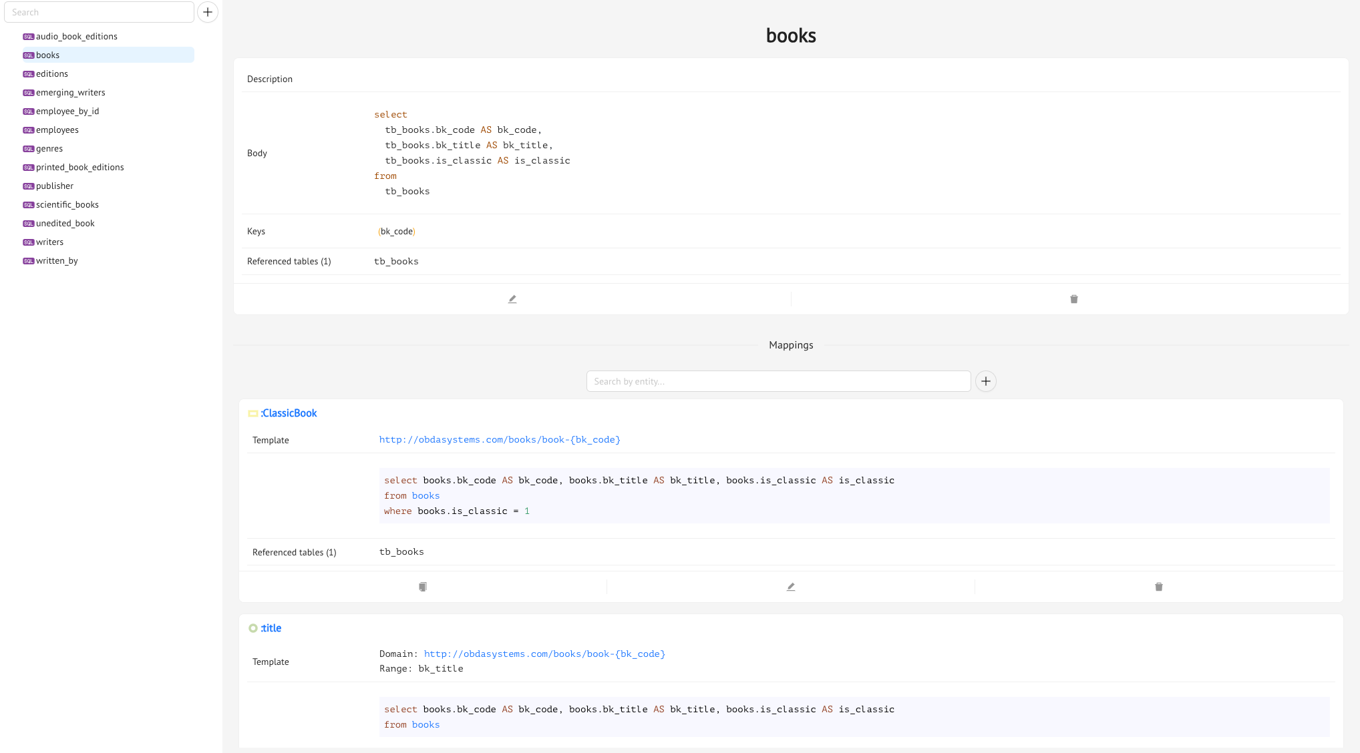Click the sidebar Search field
Viewport: 1360px width, 753px height.
99,12
